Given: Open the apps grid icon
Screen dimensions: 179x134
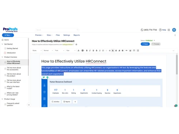Looking at the screenshot, I should [x=169, y=30].
